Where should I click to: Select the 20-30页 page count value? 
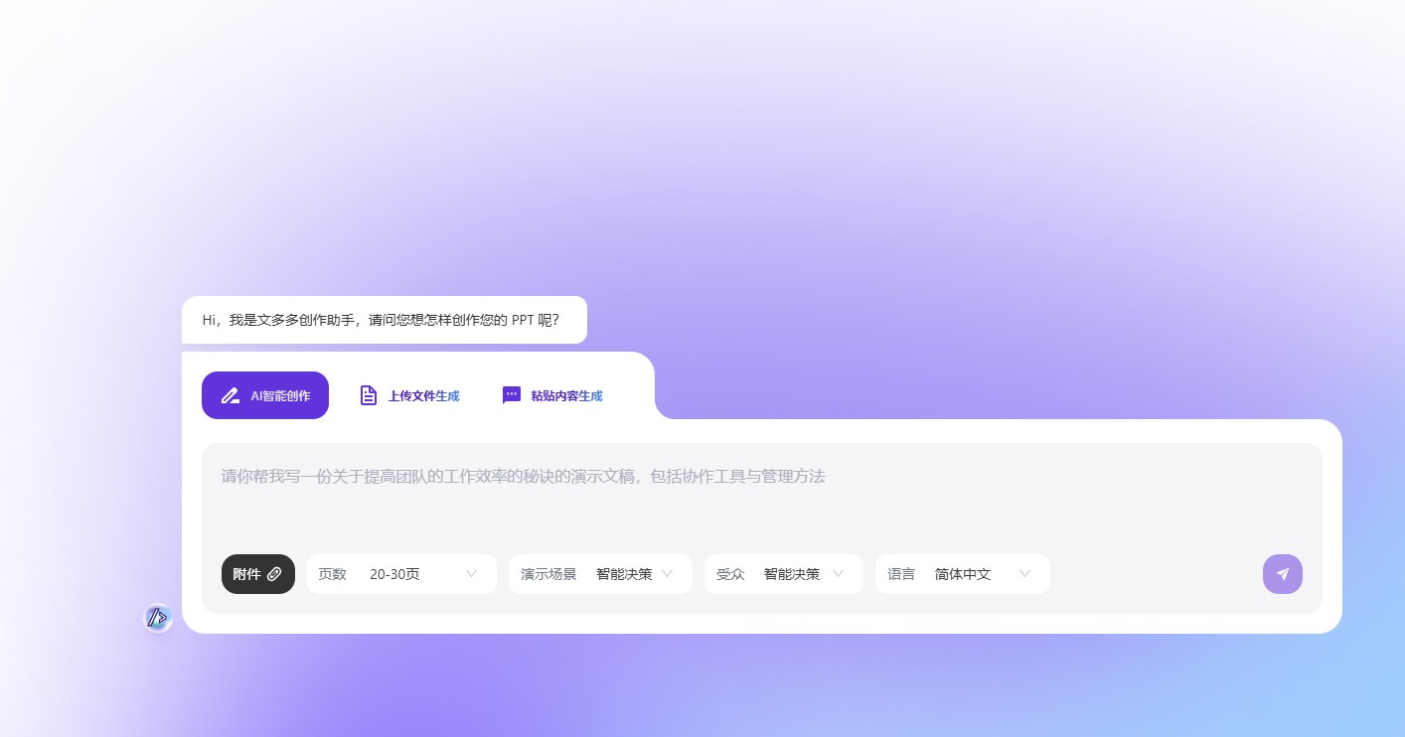(394, 574)
